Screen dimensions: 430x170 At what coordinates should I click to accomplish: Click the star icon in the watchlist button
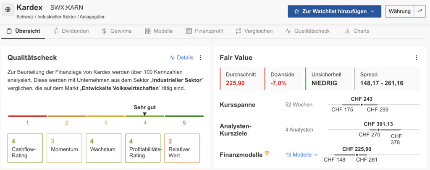[x=296, y=11]
